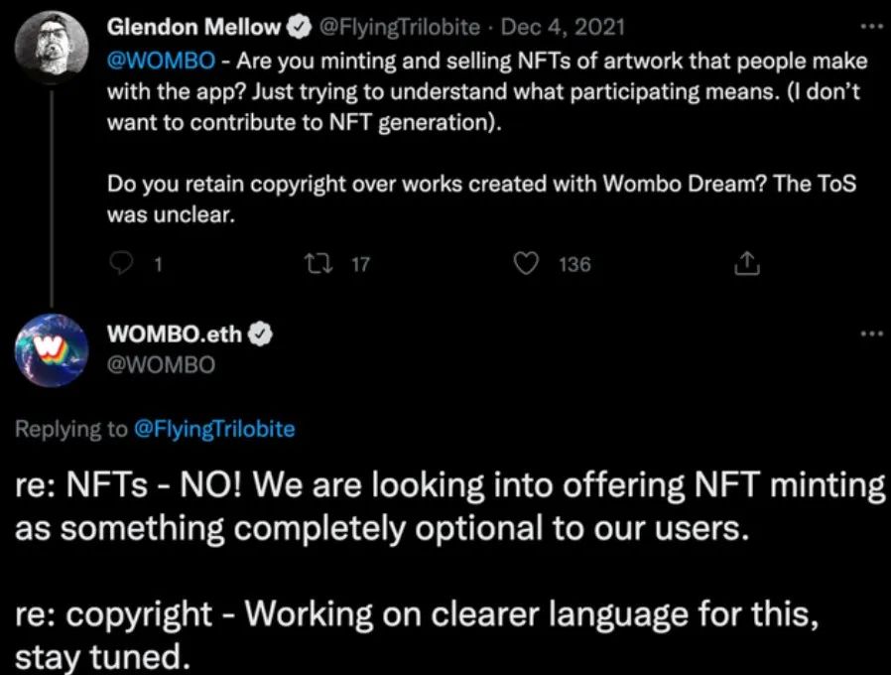Image resolution: width=891 pixels, height=675 pixels.
Task: Click the retweet icon with 17
Action: tap(318, 263)
